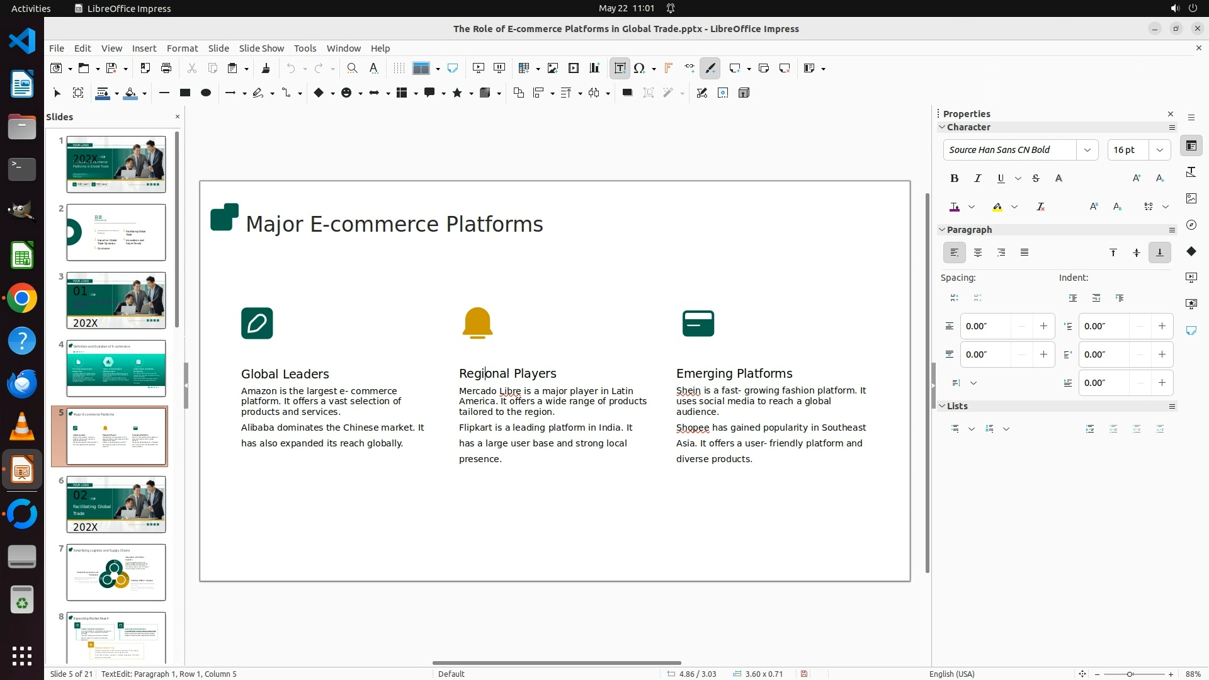The width and height of the screenshot is (1209, 680).
Task: Select the Rectangle shape tool
Action: coord(185,93)
